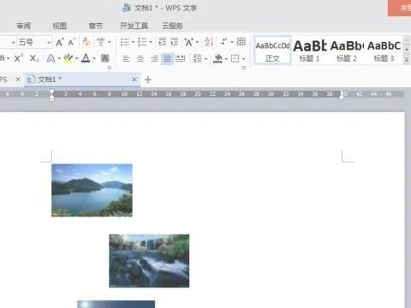
Task: Close the 文档1 document tab
Action: click(134, 80)
